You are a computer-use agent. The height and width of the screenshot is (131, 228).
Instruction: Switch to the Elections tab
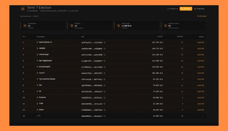point(186,9)
